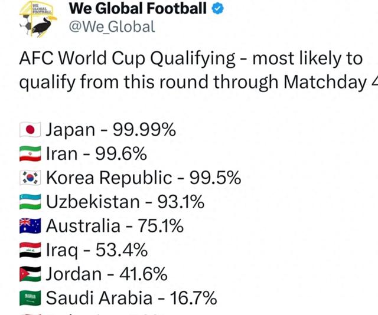Viewport: 378px width, 315px height.
Task: Click the Uzbekistan flag emoji
Action: coord(30,202)
